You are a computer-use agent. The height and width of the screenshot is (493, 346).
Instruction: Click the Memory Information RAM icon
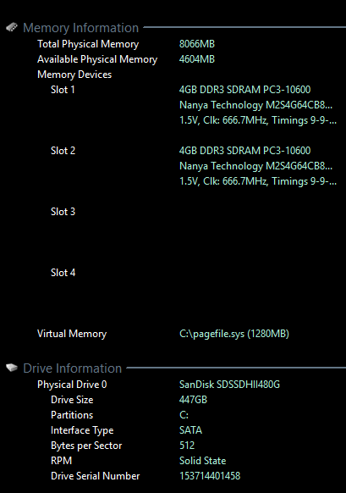click(12, 27)
